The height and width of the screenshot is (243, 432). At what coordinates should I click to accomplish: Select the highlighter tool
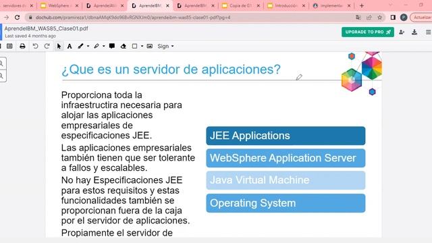click(96, 47)
